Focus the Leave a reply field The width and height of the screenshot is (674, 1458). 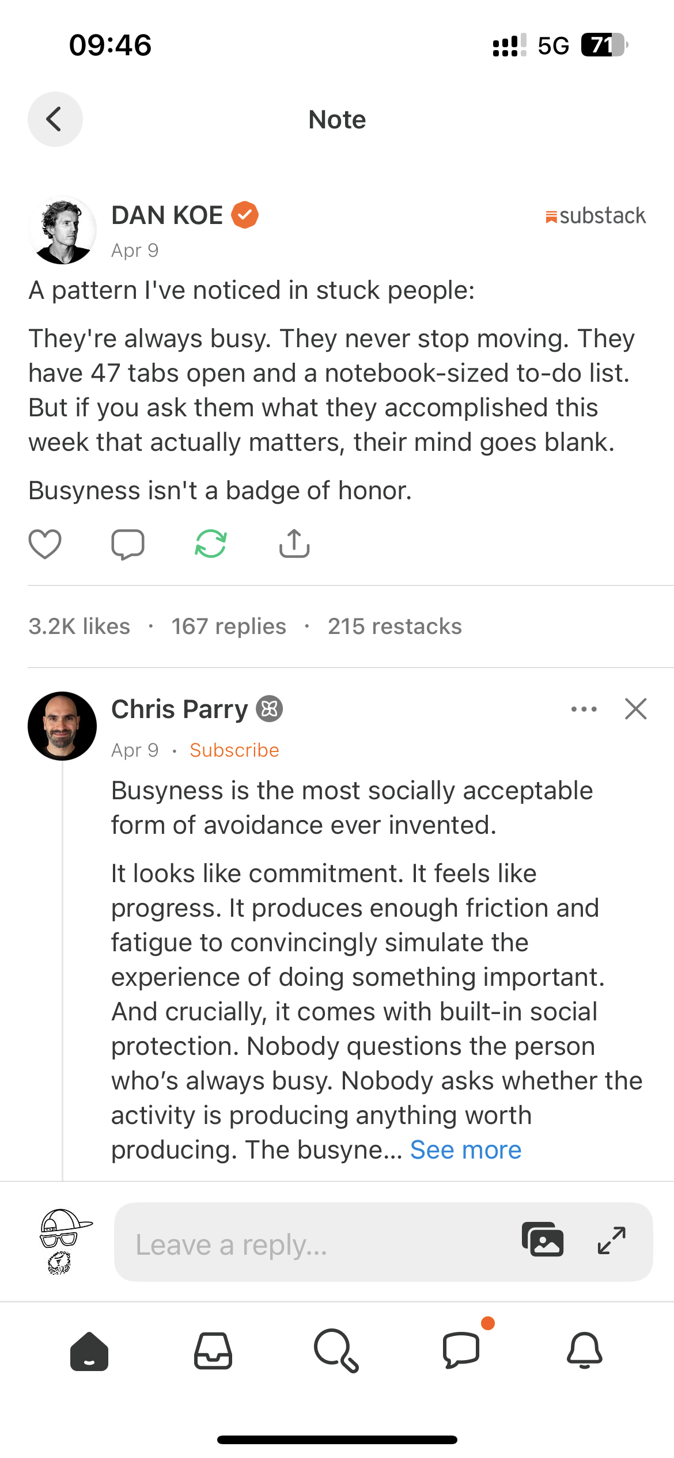click(x=311, y=1245)
